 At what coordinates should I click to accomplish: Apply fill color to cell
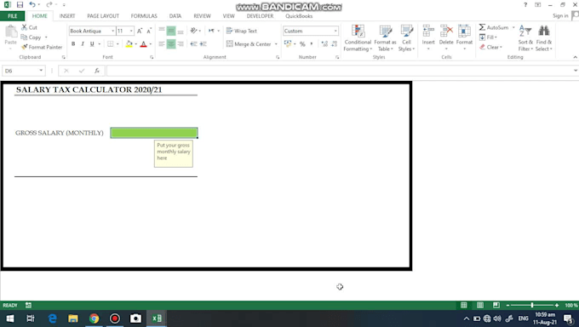(x=129, y=44)
